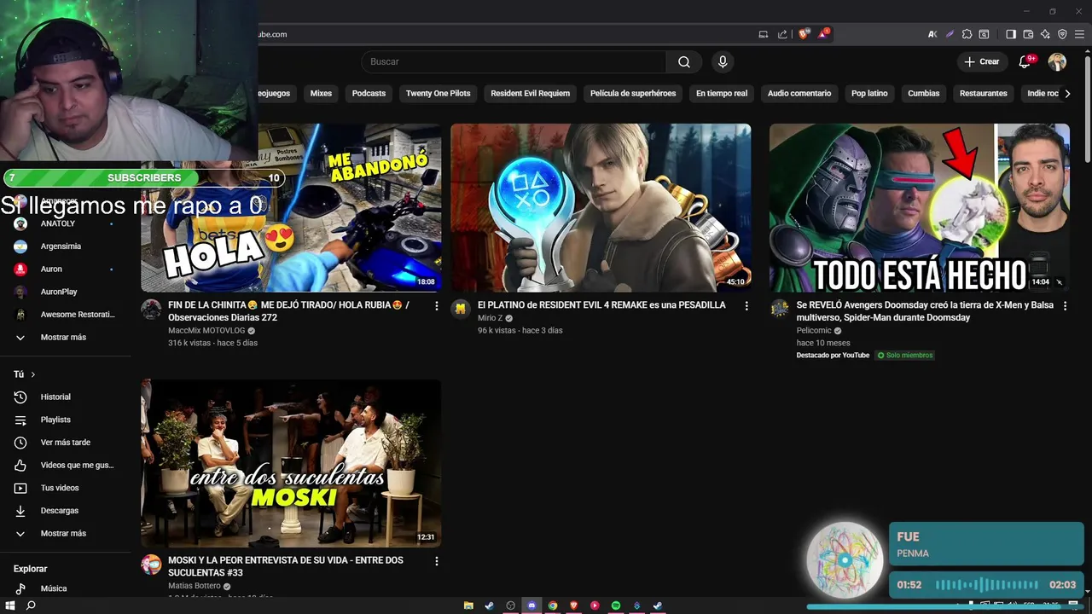Open the account avatar menu
Image resolution: width=1092 pixels, height=614 pixels.
tap(1057, 61)
